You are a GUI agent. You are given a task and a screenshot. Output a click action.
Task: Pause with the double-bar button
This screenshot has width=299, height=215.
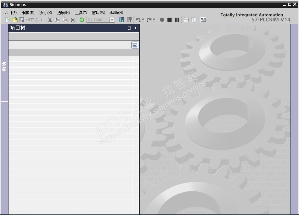(x=177, y=20)
